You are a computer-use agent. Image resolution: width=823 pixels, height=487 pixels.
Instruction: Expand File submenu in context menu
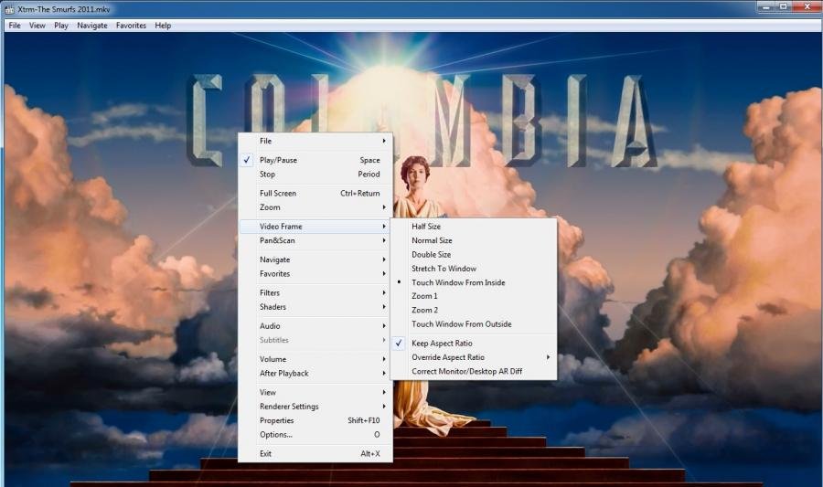point(315,141)
